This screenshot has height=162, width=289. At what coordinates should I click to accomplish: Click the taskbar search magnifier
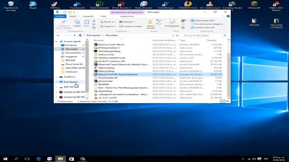tap(16, 159)
